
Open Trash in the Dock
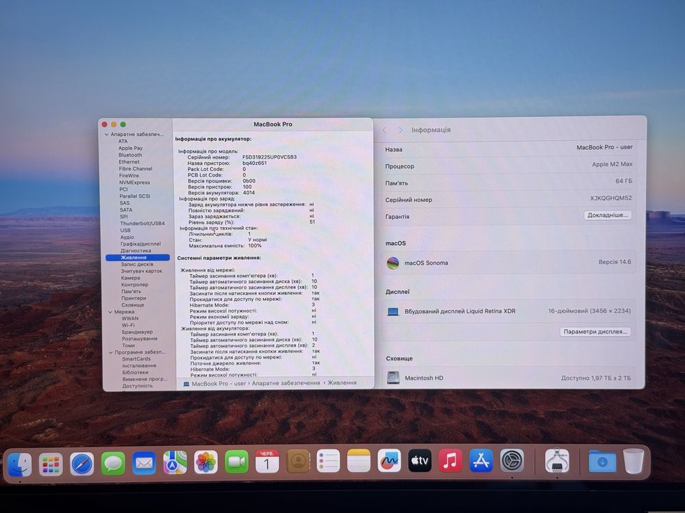[634, 461]
